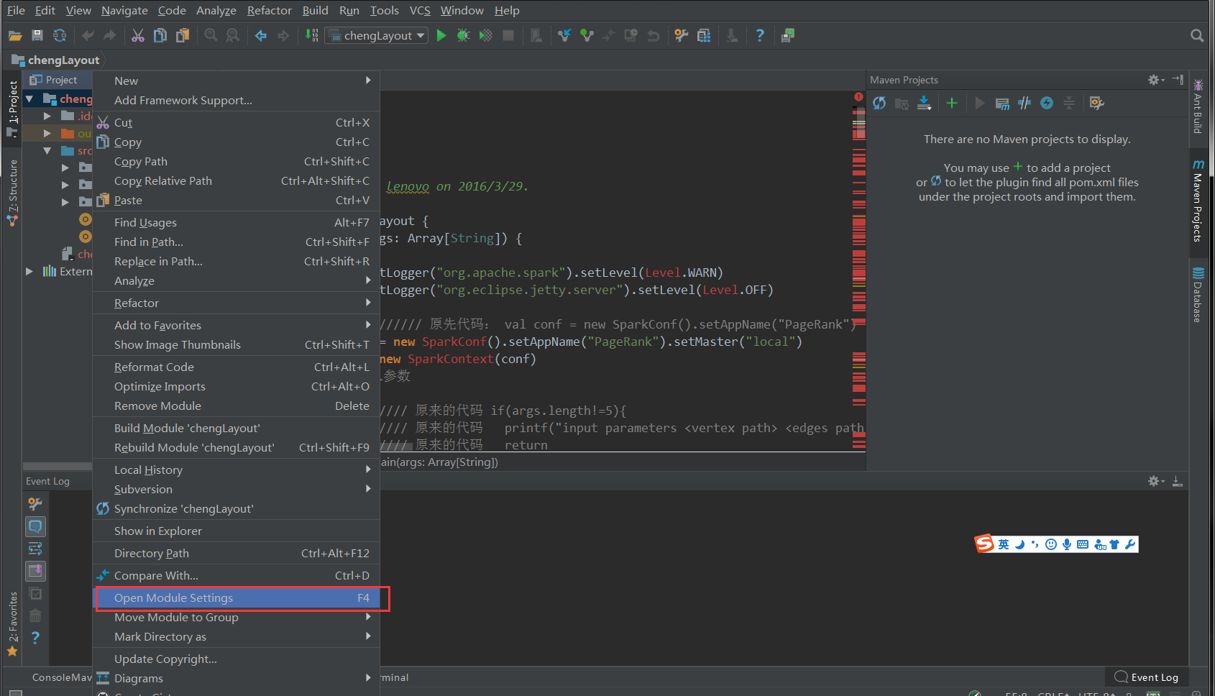Open Help using the question mark toolbar icon

pyautogui.click(x=760, y=35)
